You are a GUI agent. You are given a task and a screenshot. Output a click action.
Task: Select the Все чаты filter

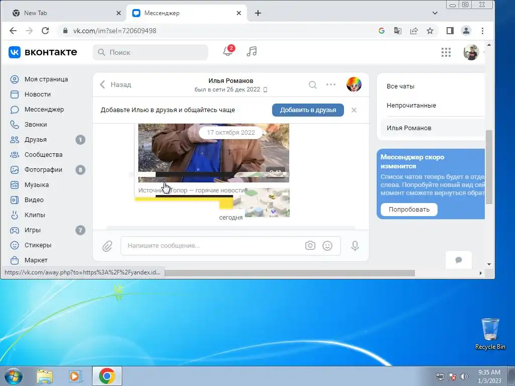click(x=400, y=86)
